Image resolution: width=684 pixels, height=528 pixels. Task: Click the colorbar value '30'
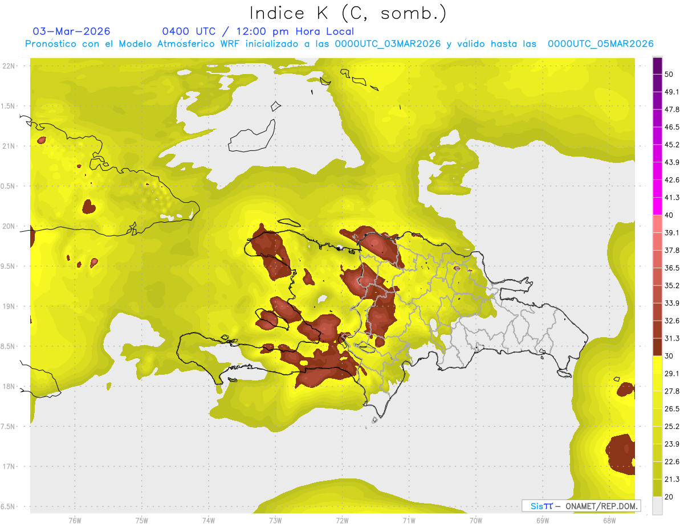point(670,356)
